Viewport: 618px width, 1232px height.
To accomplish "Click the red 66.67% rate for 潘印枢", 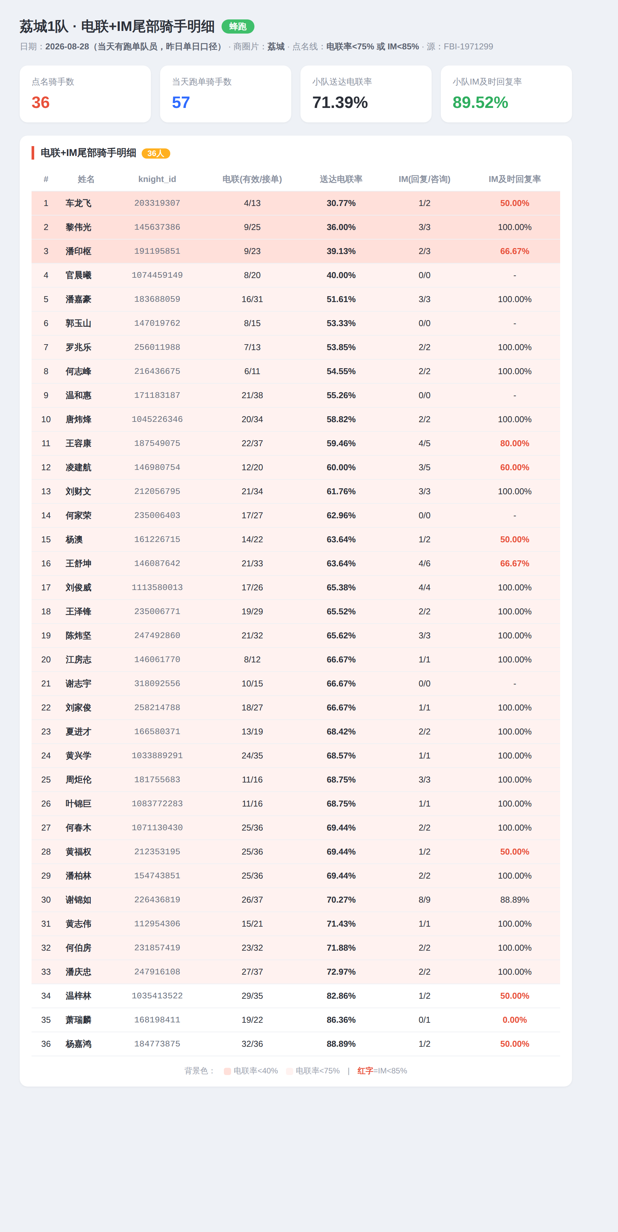I will tap(514, 251).
